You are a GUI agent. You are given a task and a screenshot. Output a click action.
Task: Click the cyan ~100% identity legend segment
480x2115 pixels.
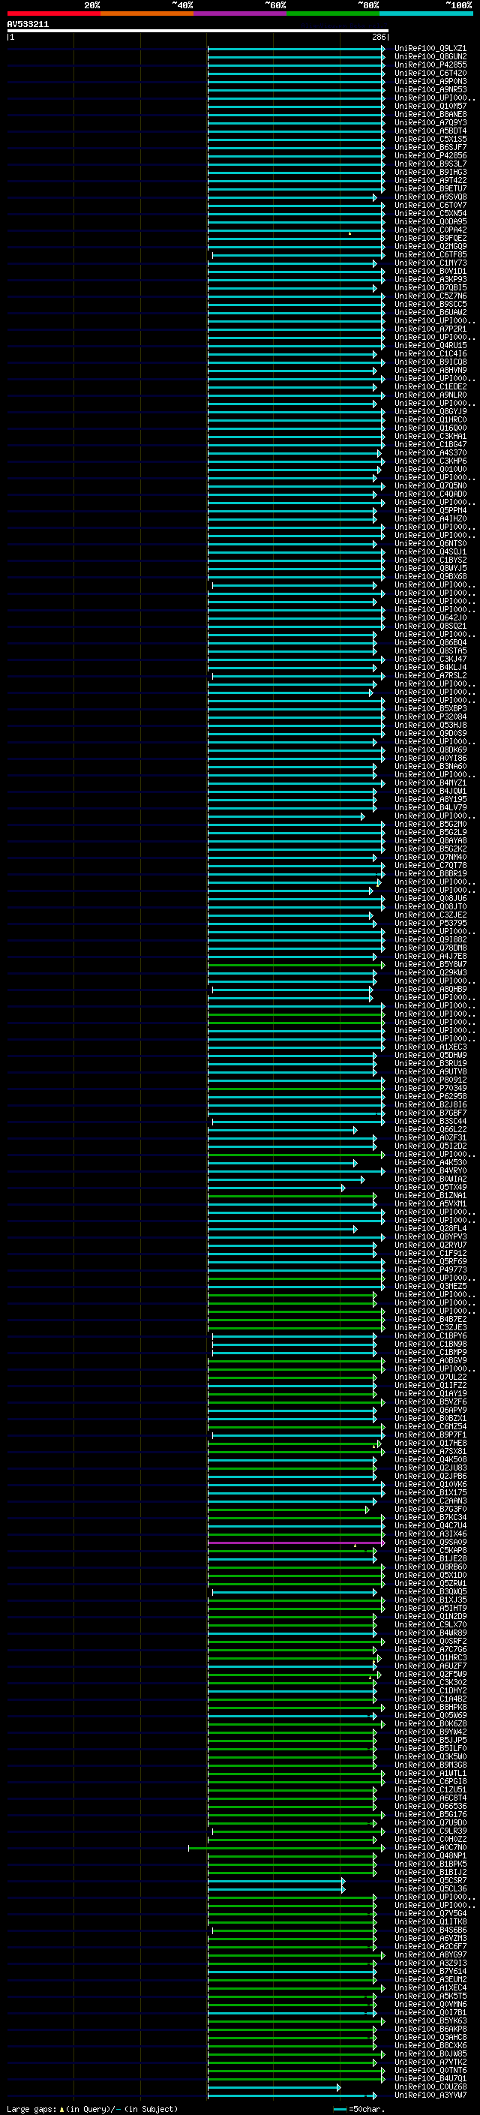click(427, 14)
